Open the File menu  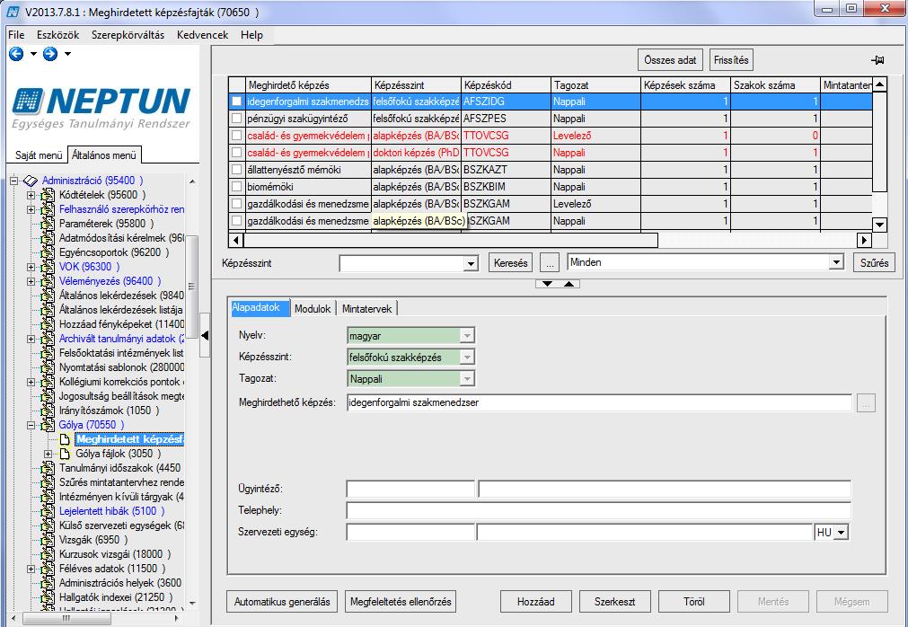click(16, 35)
